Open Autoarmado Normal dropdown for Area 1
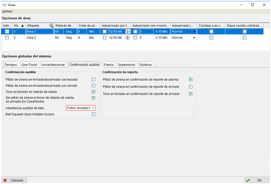Image resolution: width=271 pixels, height=184 pixels. click(x=184, y=32)
